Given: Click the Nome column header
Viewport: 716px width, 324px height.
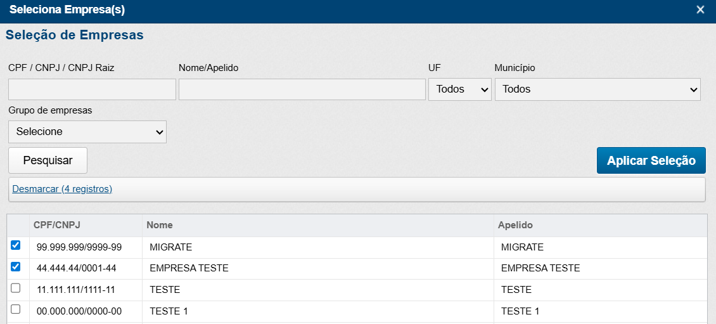Looking at the screenshot, I should pyautogui.click(x=160, y=225).
